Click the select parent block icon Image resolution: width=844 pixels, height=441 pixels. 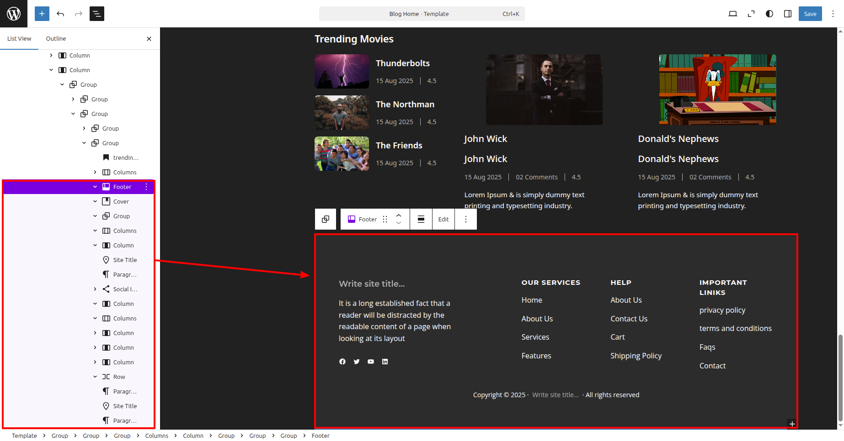[326, 219]
